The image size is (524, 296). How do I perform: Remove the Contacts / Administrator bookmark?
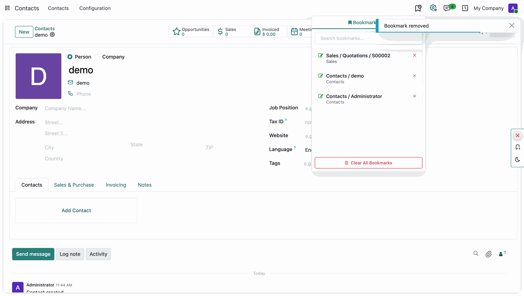click(x=415, y=96)
